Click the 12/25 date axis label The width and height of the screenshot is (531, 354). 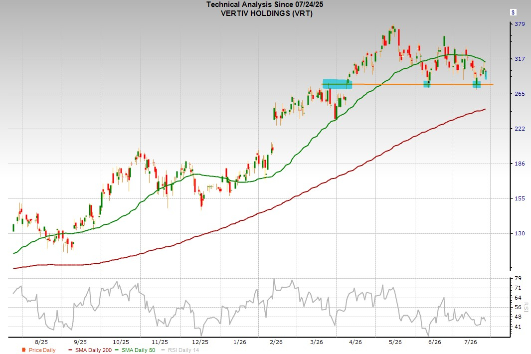[x=200, y=342]
